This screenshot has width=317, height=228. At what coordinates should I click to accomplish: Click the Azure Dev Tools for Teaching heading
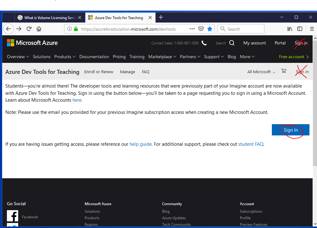click(x=42, y=72)
